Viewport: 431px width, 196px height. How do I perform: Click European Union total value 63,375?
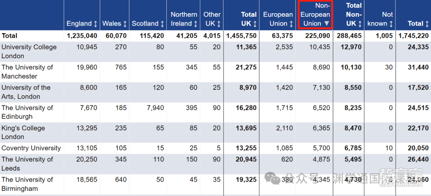click(x=282, y=36)
